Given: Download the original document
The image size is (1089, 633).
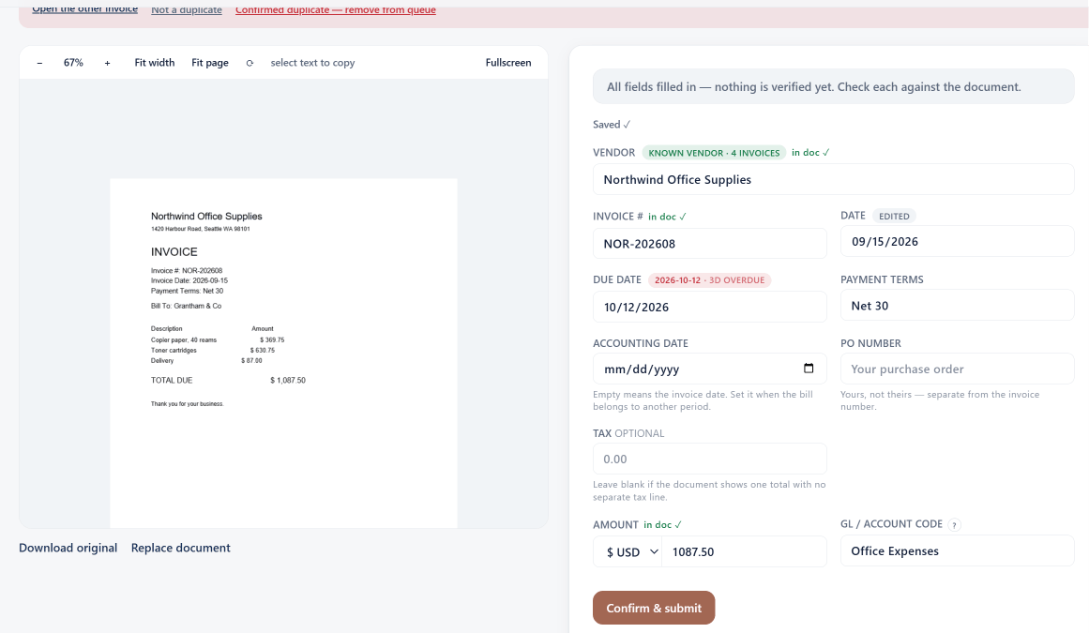Looking at the screenshot, I should pos(68,548).
